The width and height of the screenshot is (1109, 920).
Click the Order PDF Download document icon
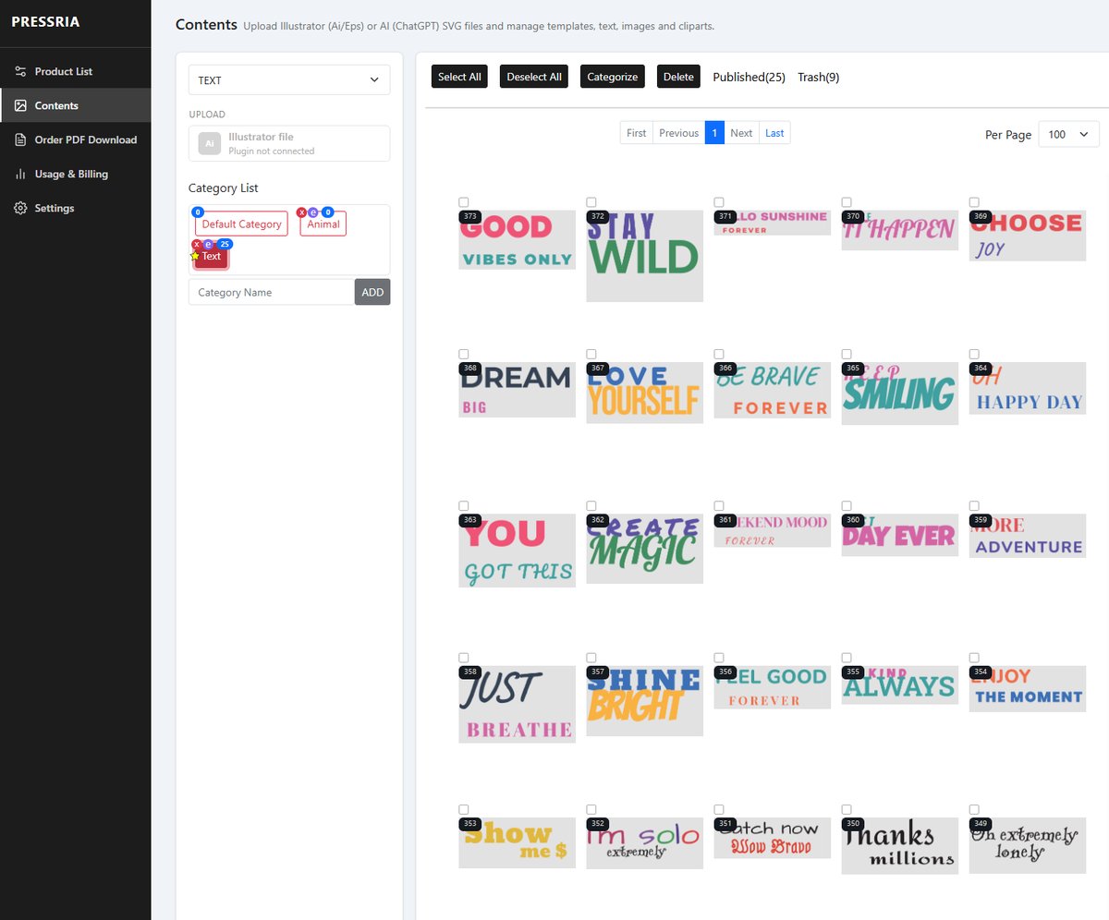(20, 139)
